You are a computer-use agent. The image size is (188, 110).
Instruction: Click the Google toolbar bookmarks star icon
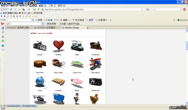click(x=61, y=20)
